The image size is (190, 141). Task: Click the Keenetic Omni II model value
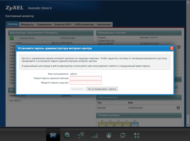(149, 37)
